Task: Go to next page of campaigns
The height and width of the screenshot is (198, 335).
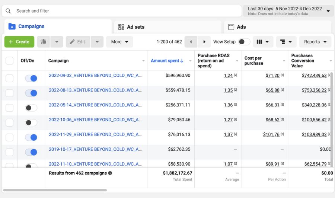Action: [204, 42]
